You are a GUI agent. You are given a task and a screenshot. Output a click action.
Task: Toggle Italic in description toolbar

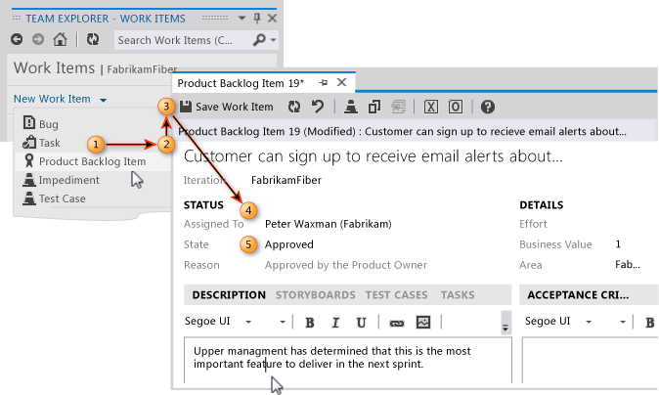(x=335, y=323)
